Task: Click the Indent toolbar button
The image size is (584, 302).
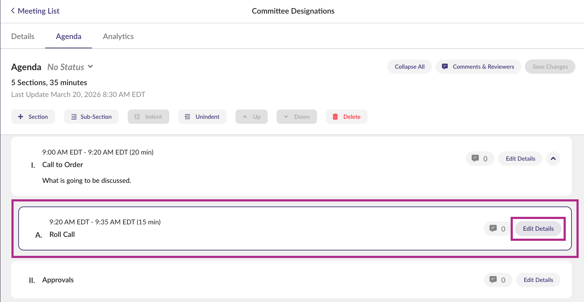Action: 148,117
